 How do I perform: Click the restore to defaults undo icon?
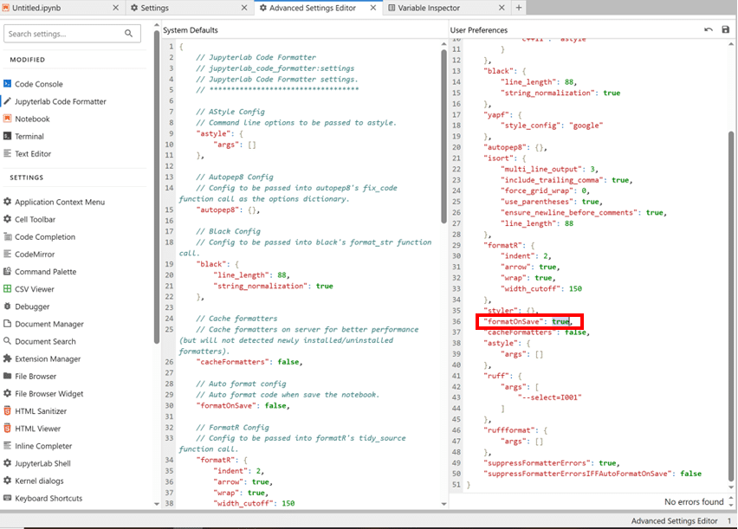[x=709, y=29]
